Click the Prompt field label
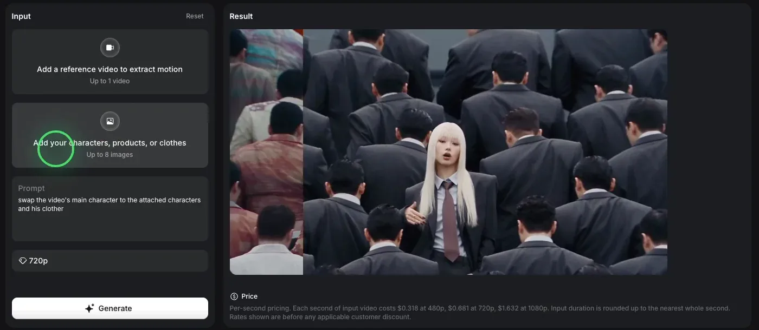This screenshot has height=330, width=759. point(31,188)
